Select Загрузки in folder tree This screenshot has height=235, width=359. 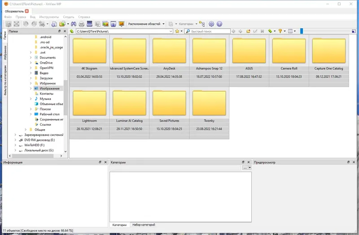coord(46,78)
